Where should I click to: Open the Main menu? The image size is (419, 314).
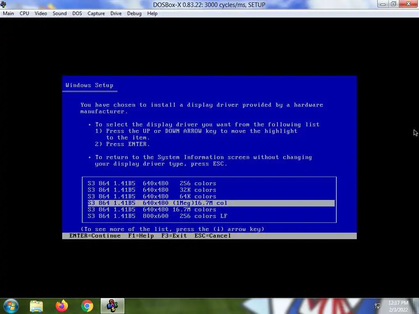pos(8,13)
